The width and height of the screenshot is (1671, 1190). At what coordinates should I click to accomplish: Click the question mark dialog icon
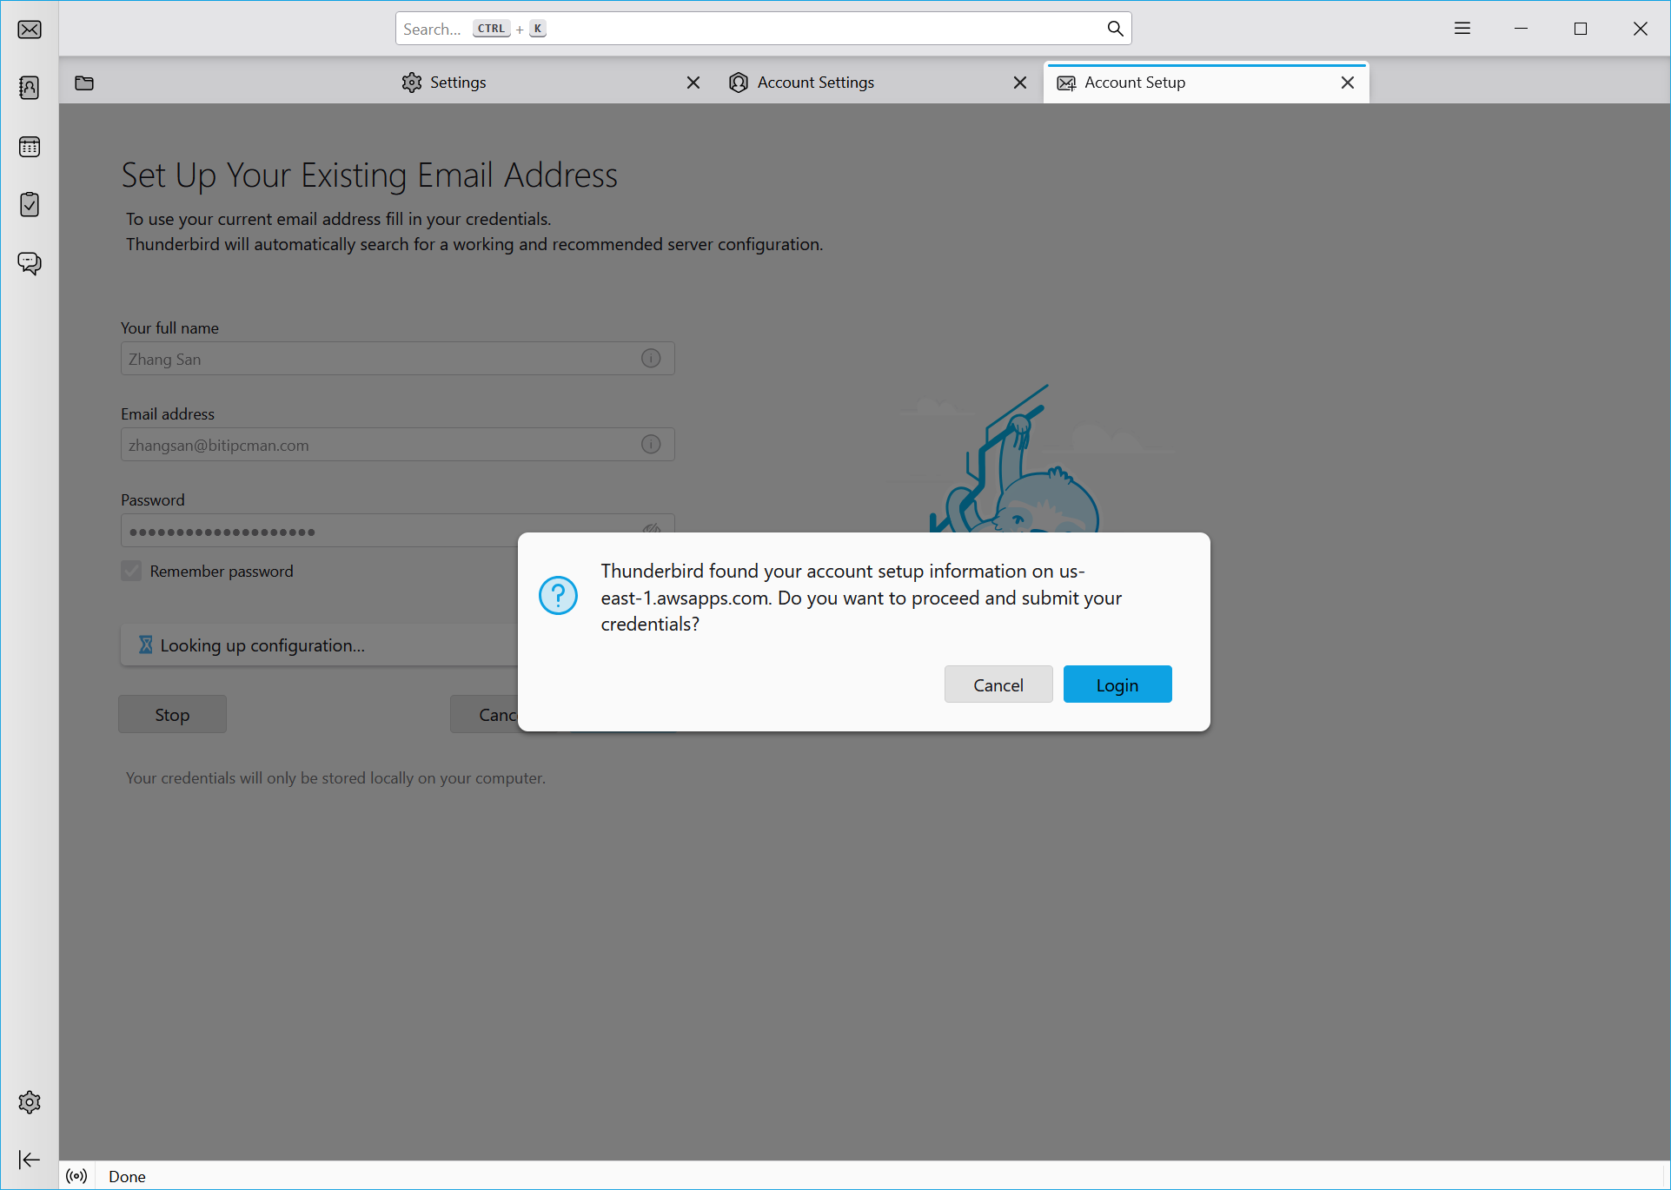(558, 596)
